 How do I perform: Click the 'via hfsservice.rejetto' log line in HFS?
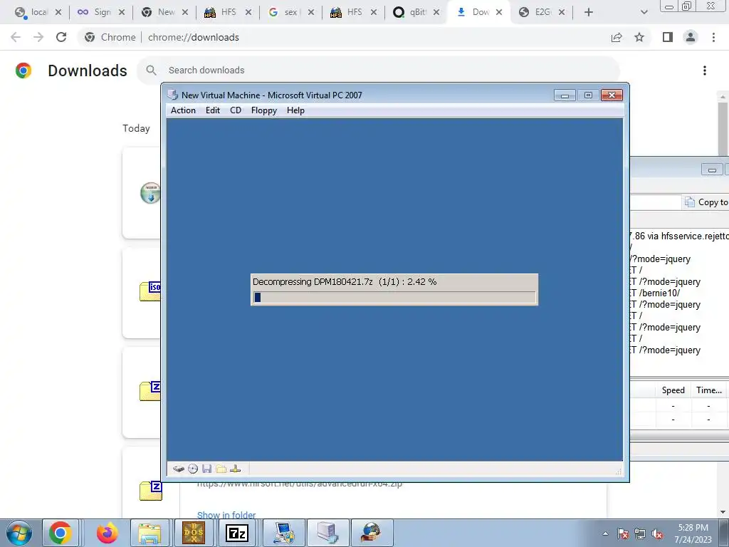click(679, 236)
